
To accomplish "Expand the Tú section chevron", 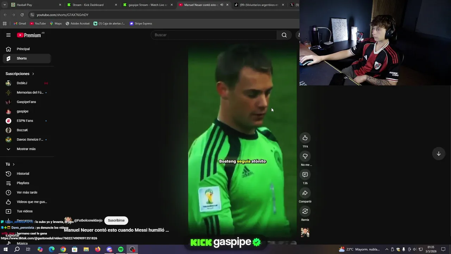I will [x=14, y=164].
